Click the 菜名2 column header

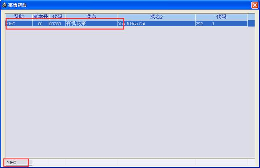[x=156, y=17]
